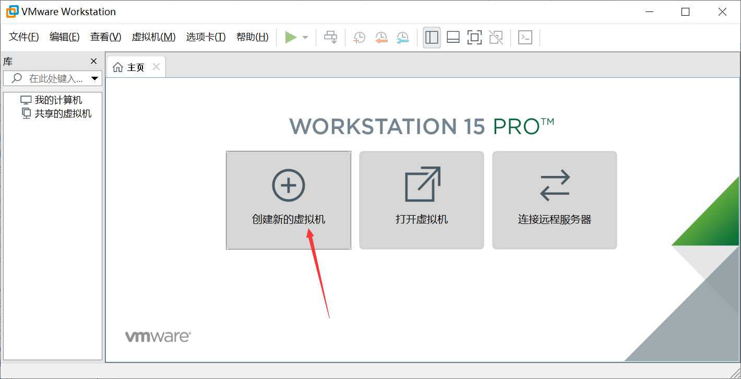Toggle the library sidebar view icon
Image resolution: width=741 pixels, height=379 pixels.
tap(432, 37)
